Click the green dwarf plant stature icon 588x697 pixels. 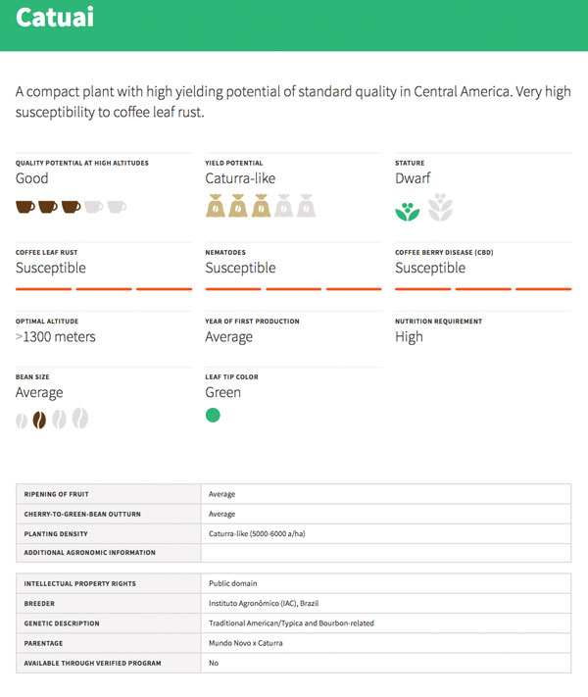pyautogui.click(x=407, y=209)
